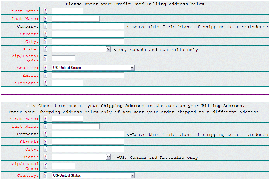Viewport: 270px width, 180px height.
Task: Click the billing Zip/Postal Code field
Action: (63, 58)
